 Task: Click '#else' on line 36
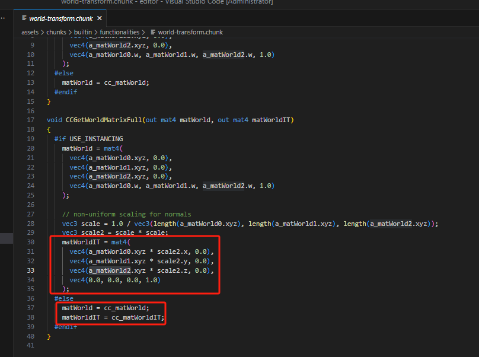click(64, 298)
